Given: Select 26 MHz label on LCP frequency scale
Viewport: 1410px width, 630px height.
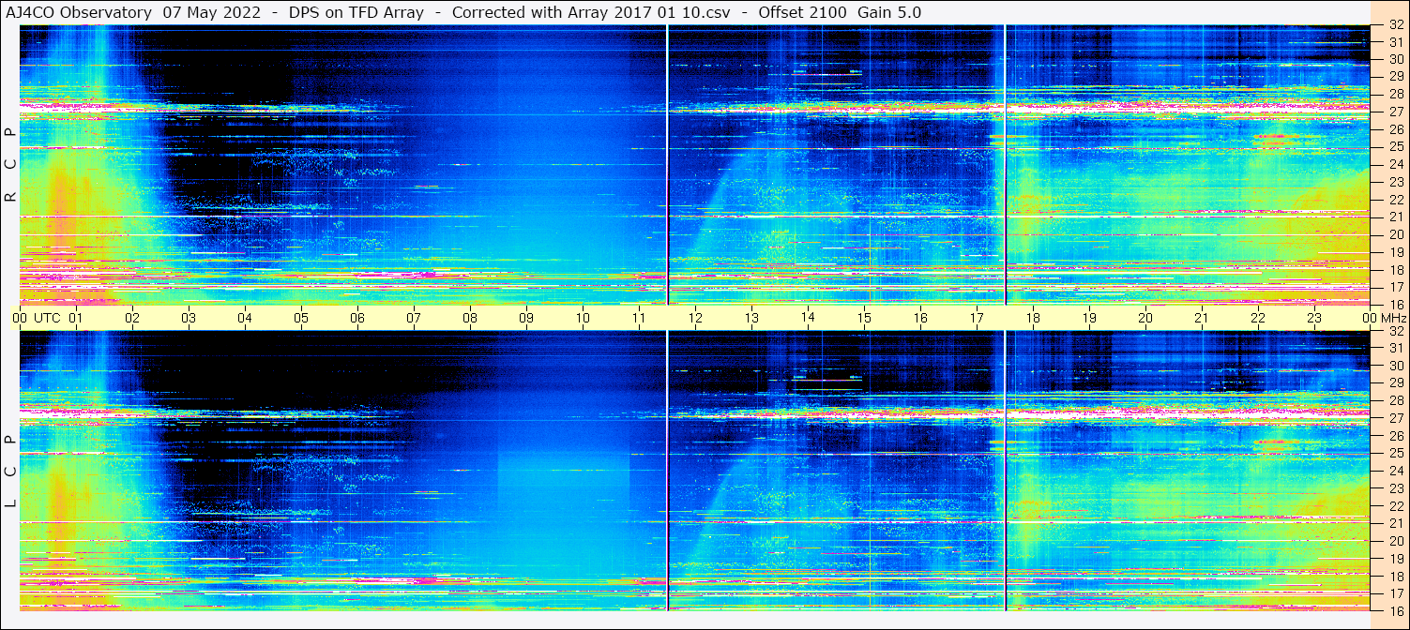Looking at the screenshot, I should [x=1395, y=435].
